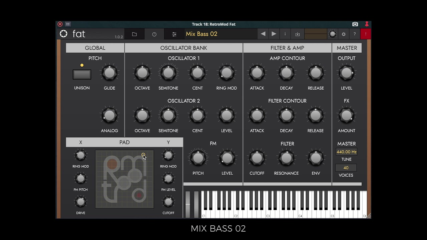Click Filter Contour DECAY knob
Viewport: 427px width, 240px height.
pos(286,115)
